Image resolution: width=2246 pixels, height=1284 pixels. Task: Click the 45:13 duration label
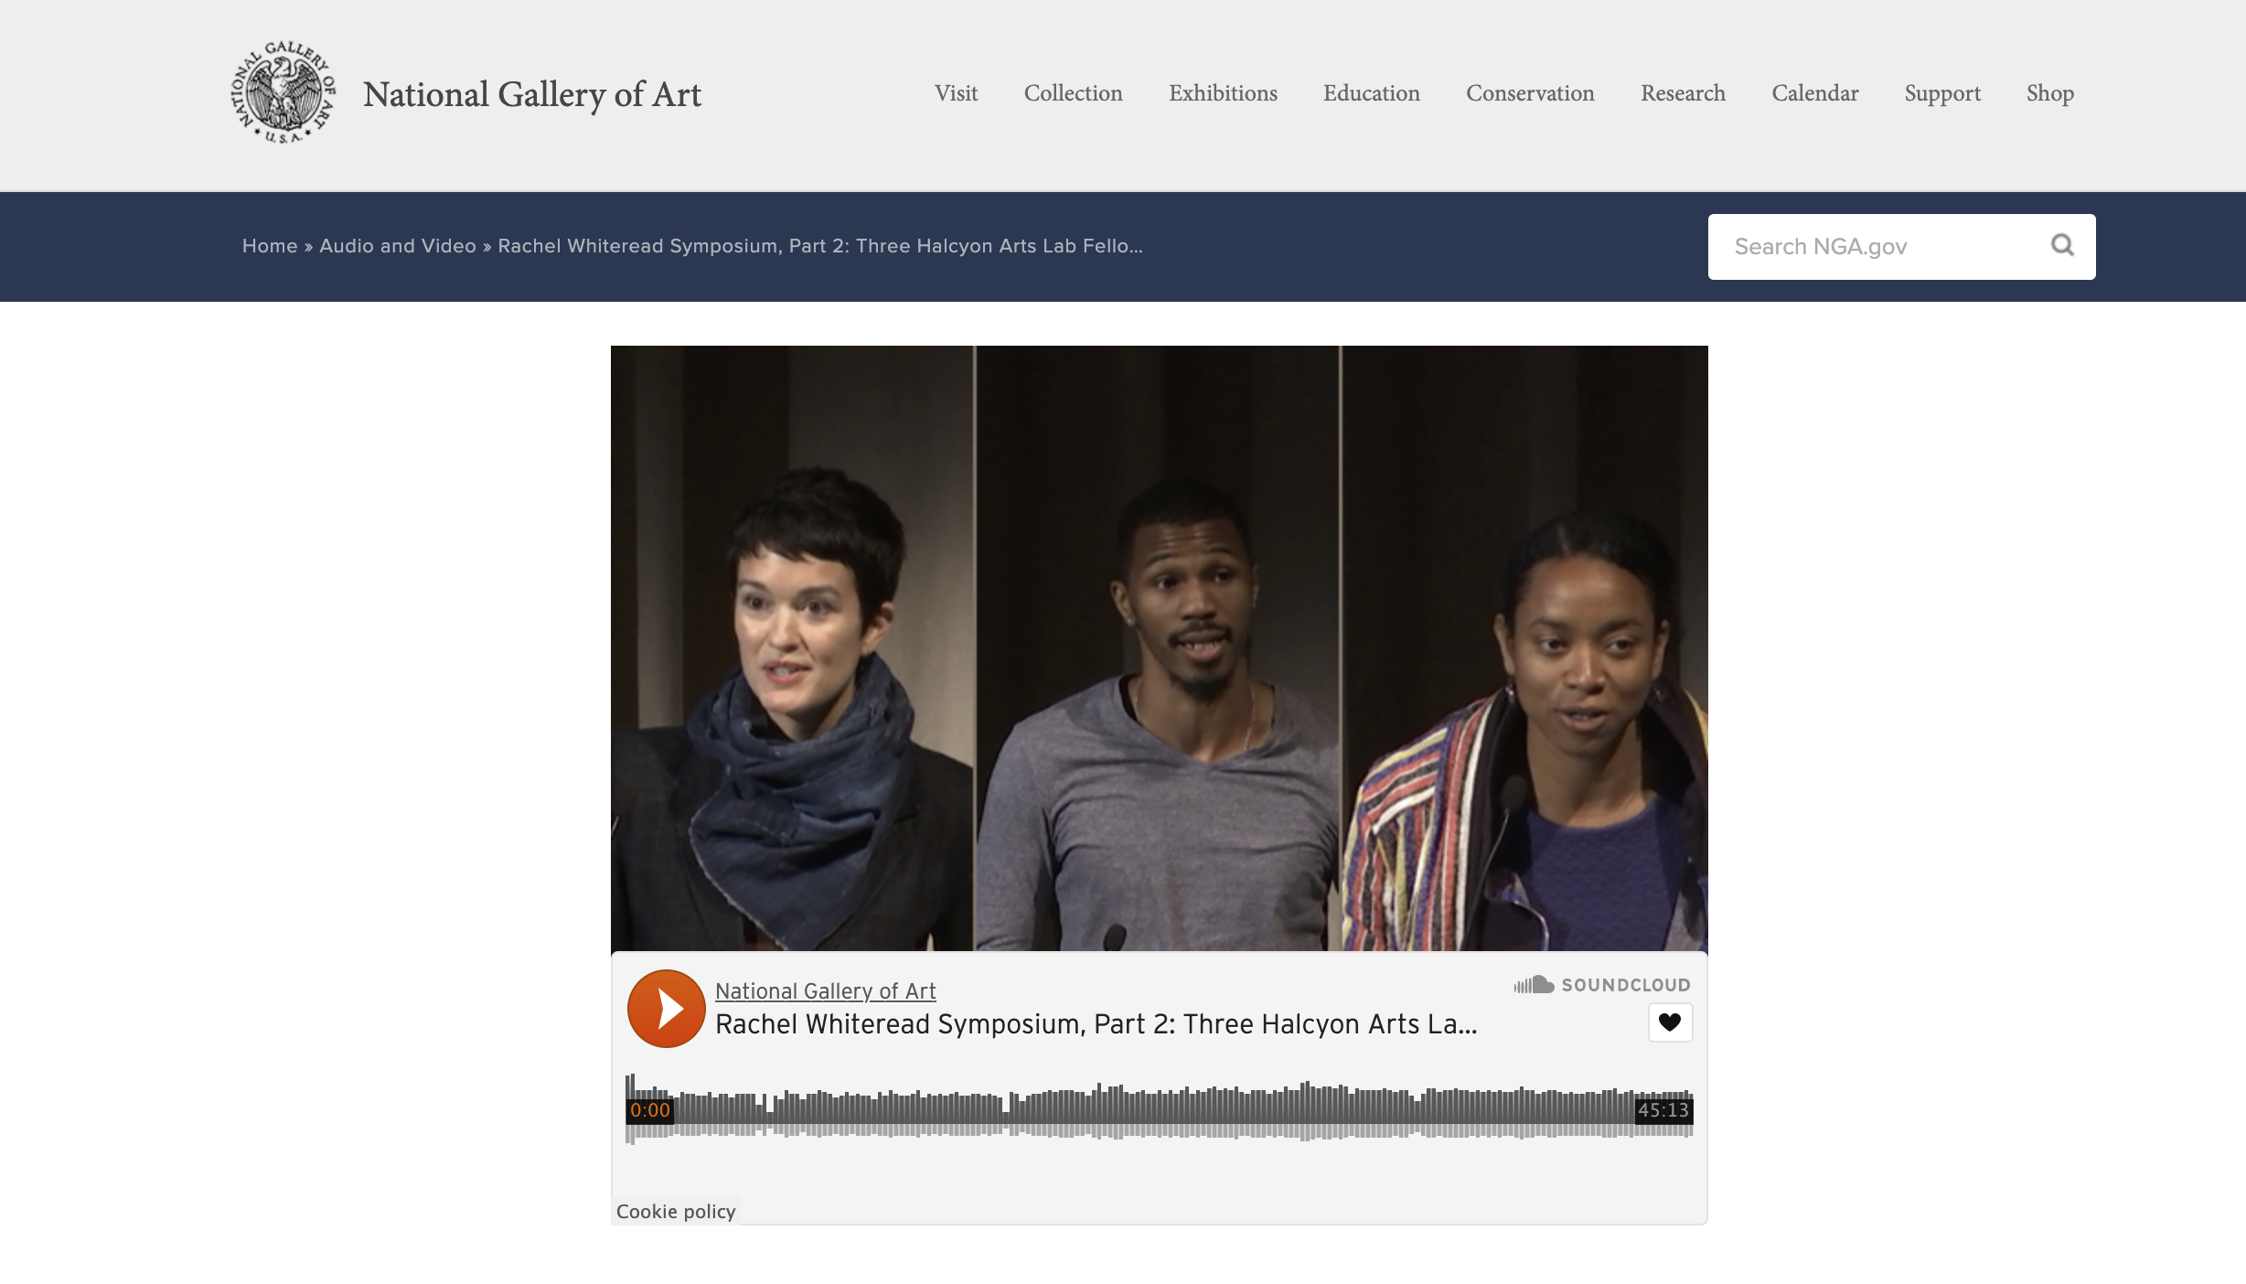coord(1663,1110)
